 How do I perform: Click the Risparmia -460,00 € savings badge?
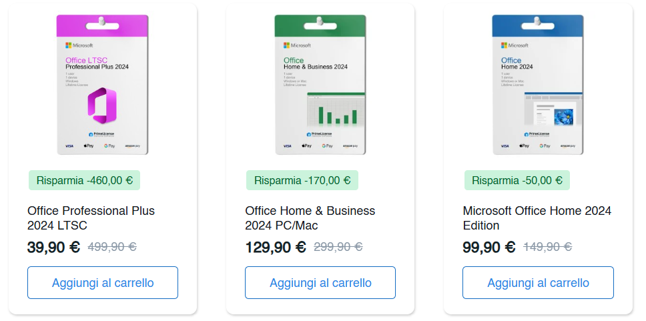84,180
